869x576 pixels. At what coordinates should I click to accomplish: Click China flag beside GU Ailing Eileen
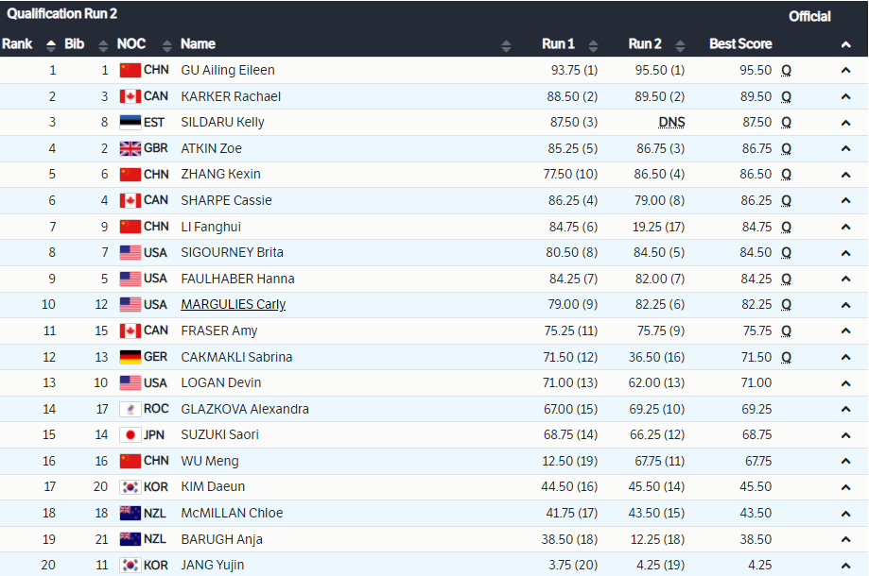(x=130, y=70)
